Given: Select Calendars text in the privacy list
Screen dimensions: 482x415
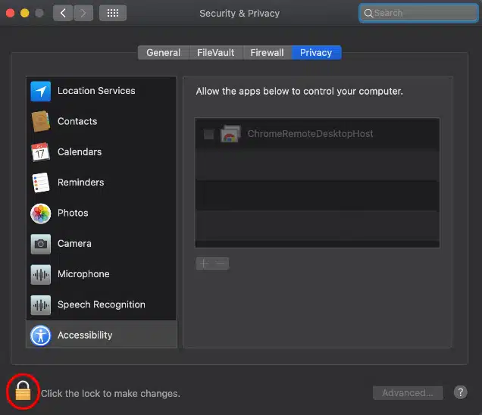Looking at the screenshot, I should point(80,151).
